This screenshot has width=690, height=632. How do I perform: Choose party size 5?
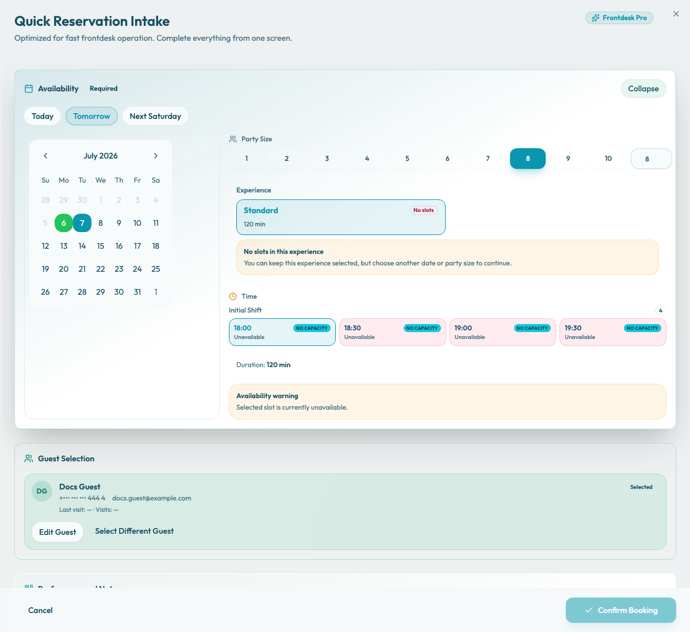tap(407, 159)
